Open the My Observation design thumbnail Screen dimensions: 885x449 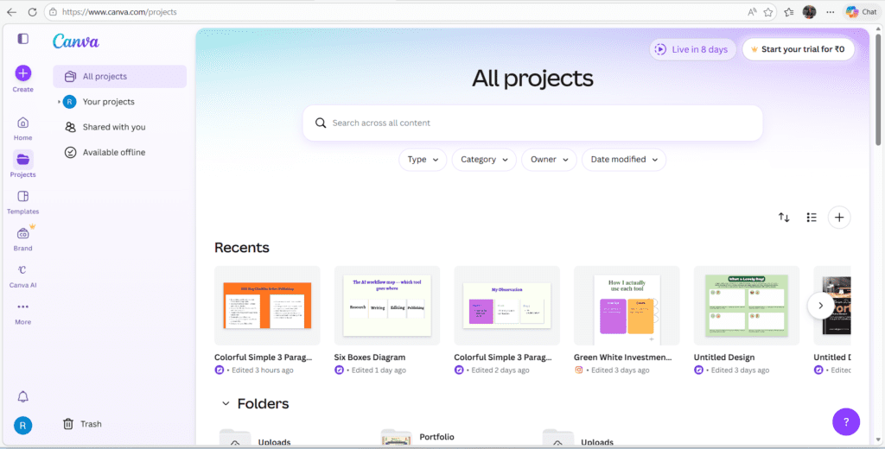point(506,306)
